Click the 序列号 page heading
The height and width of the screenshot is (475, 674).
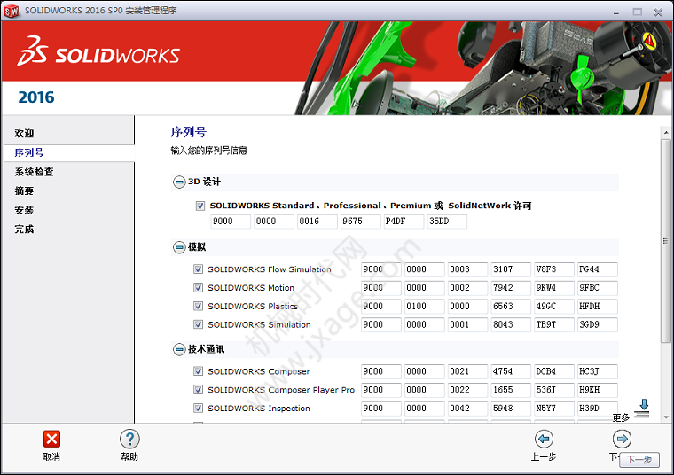188,132
